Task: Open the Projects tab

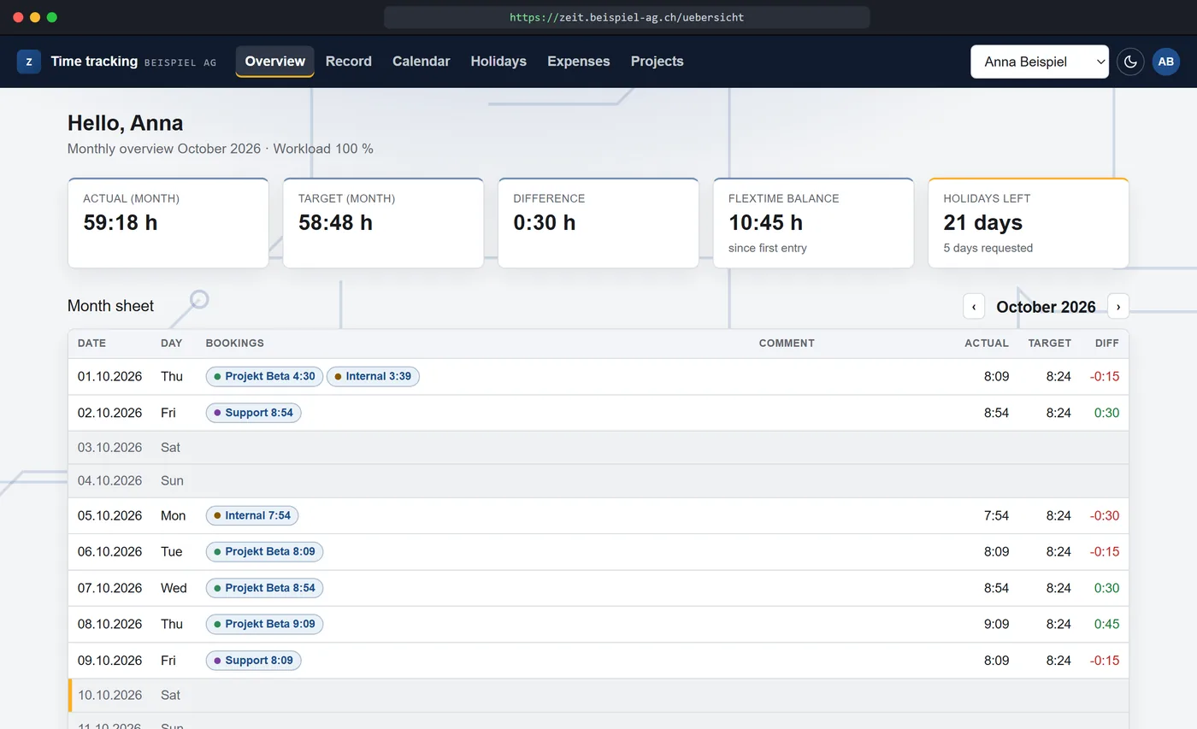Action: tap(657, 62)
